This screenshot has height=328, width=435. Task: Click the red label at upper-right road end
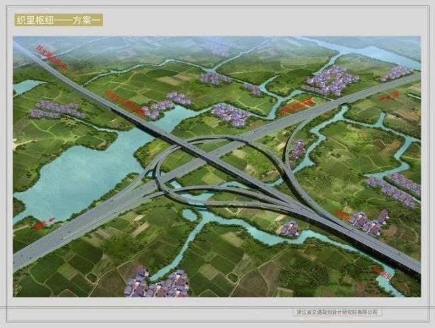pos(390,96)
